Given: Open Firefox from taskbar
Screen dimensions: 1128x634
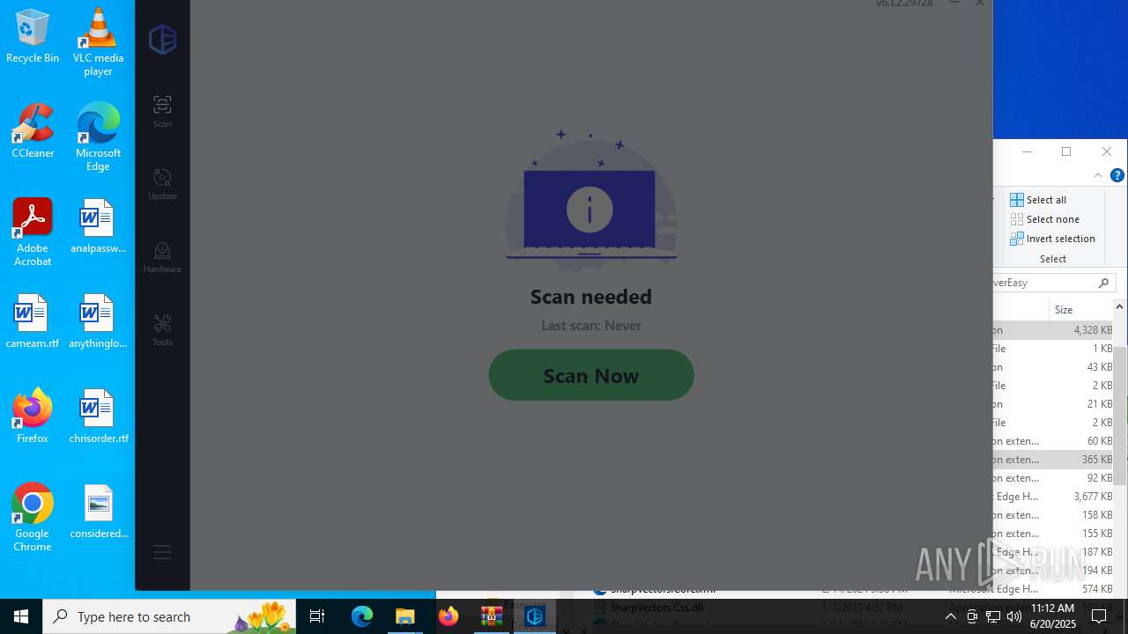Looking at the screenshot, I should (x=449, y=616).
